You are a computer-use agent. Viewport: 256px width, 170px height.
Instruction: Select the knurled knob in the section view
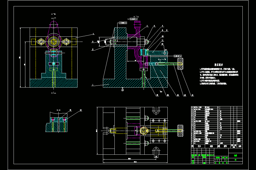180,64
